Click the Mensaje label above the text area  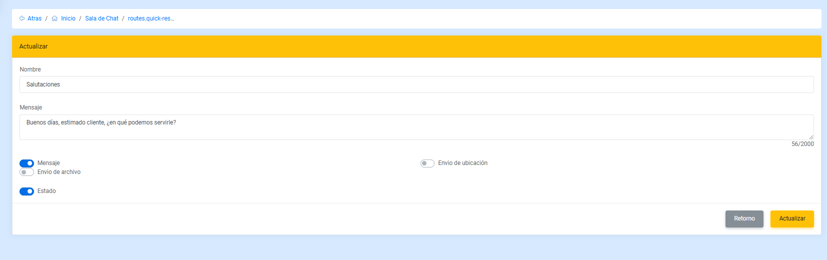(x=30, y=107)
